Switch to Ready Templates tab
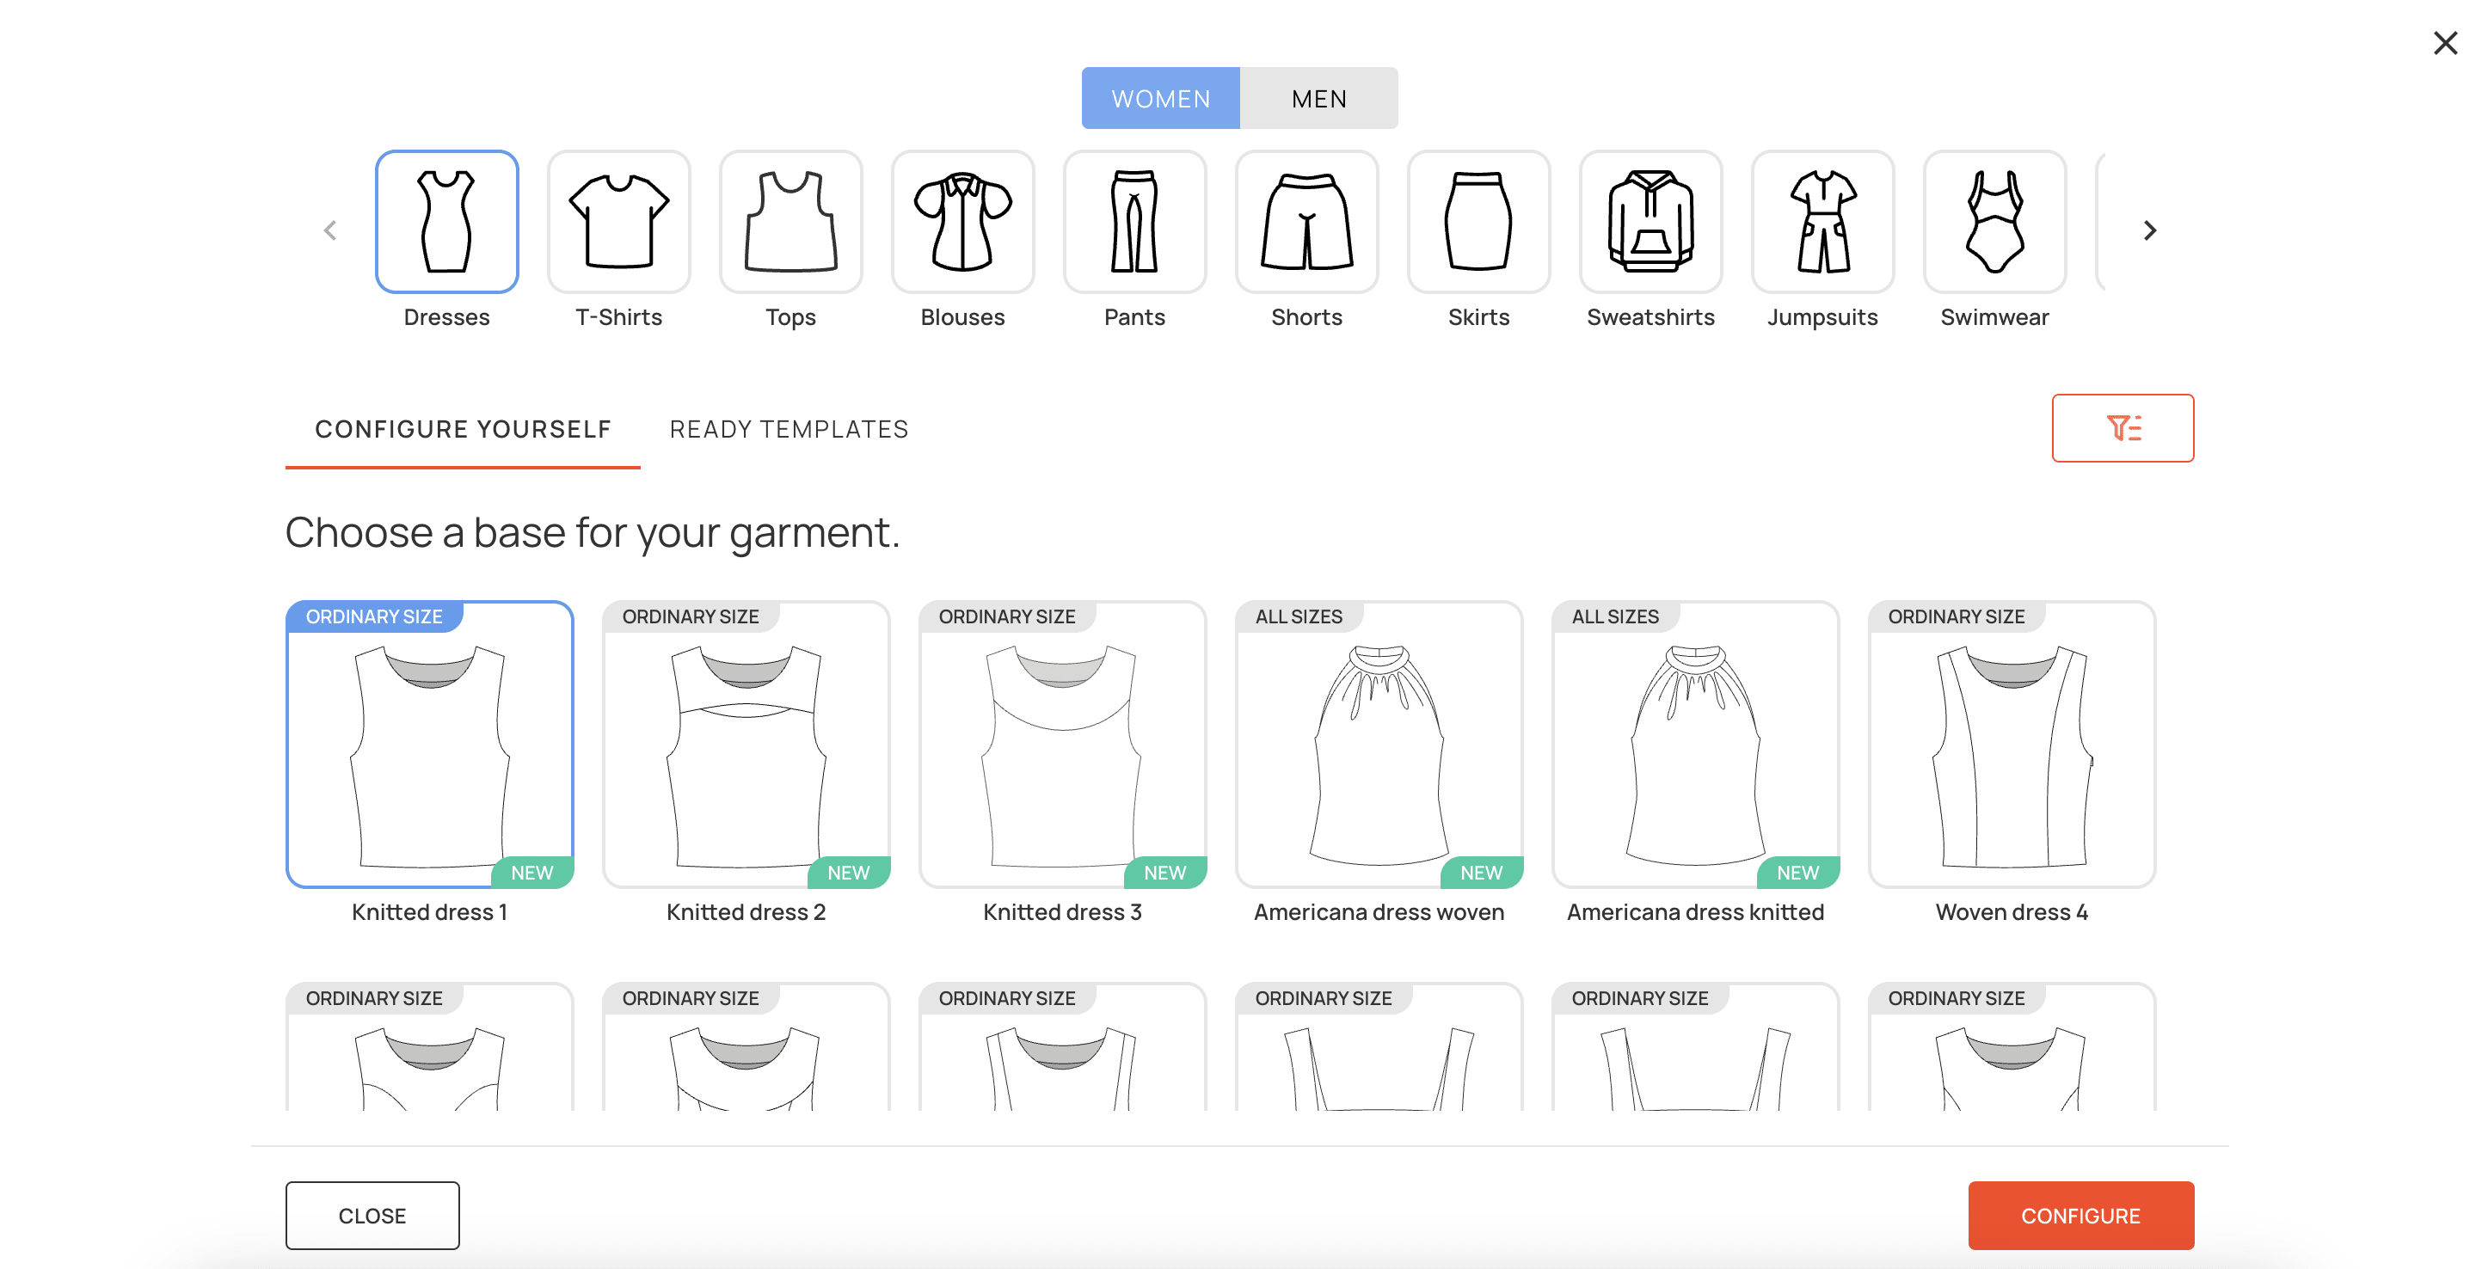The height and width of the screenshot is (1269, 2482). pyautogui.click(x=788, y=429)
